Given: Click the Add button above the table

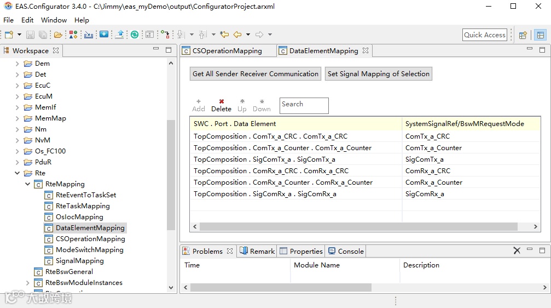Looking at the screenshot, I should [x=199, y=106].
